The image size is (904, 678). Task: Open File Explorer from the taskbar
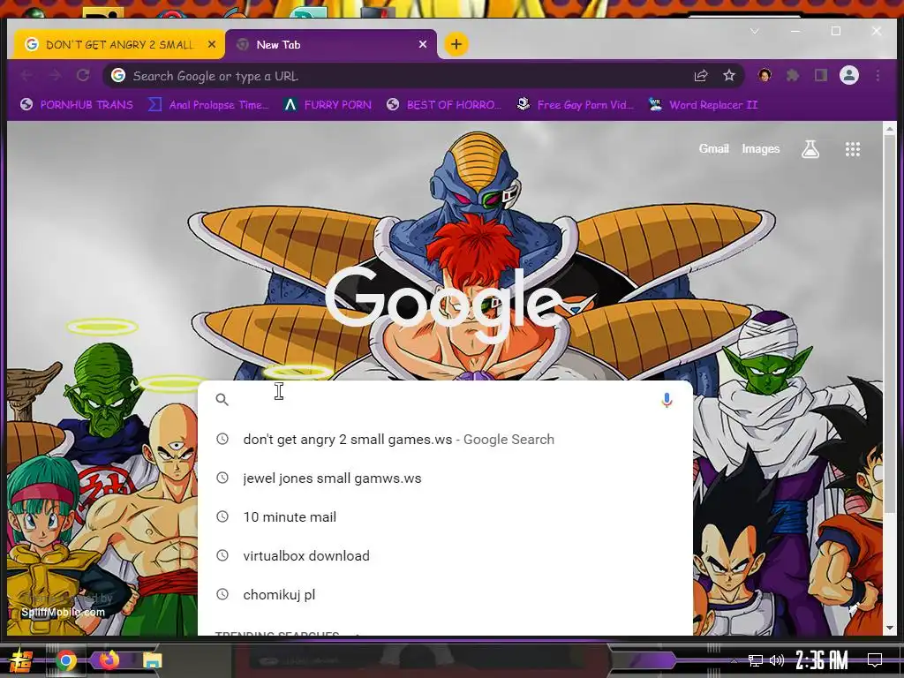[x=152, y=660]
